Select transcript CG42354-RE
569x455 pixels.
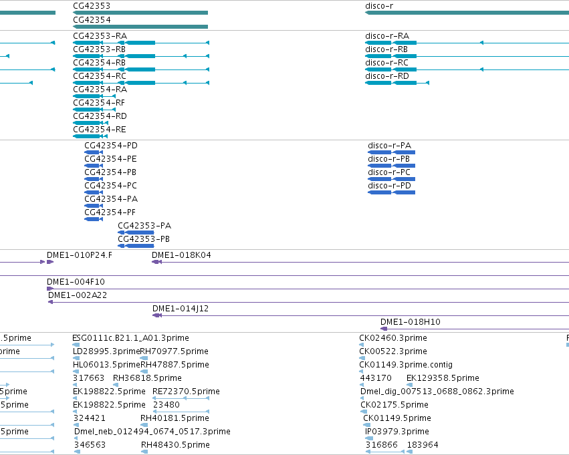(90, 136)
